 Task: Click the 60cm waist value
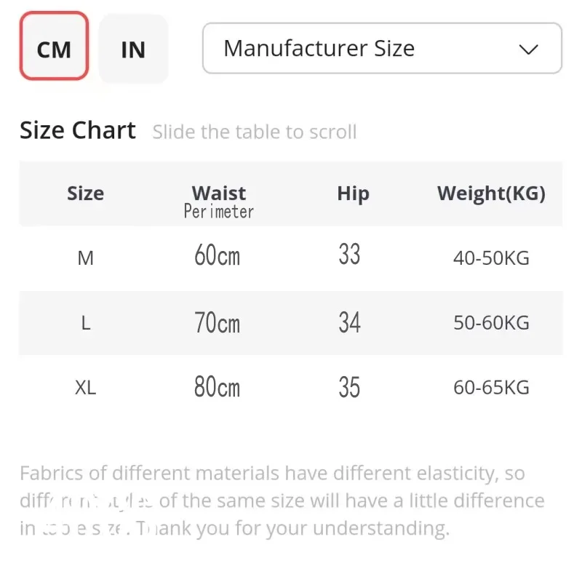click(x=218, y=255)
